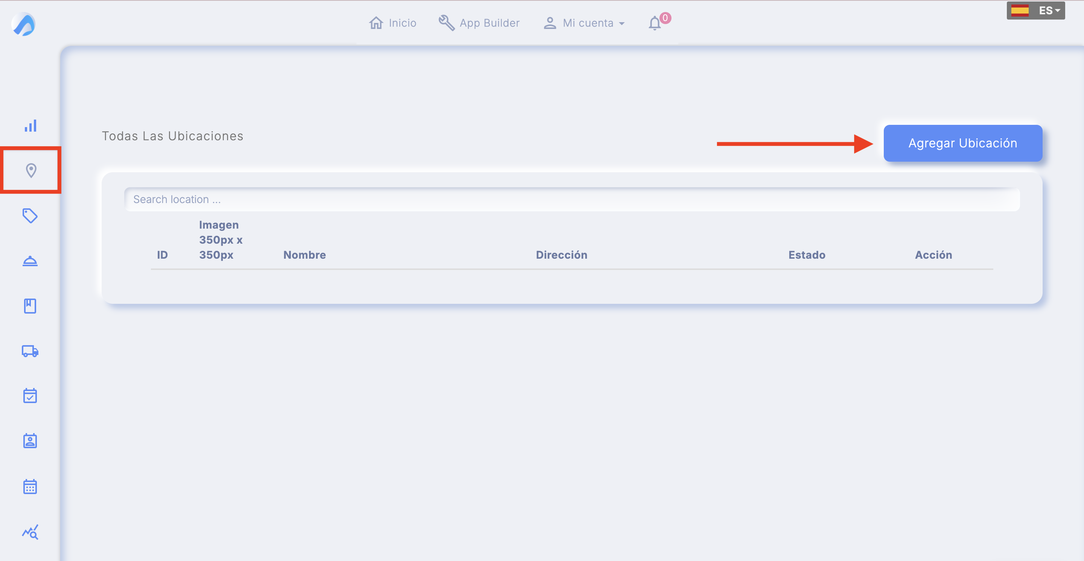Click the Acción column header
The height and width of the screenshot is (561, 1084).
[933, 255]
